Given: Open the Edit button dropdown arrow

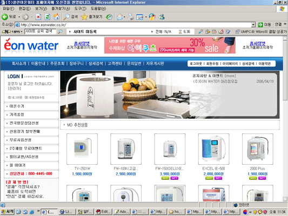Looking at the screenshot, I should pyautogui.click(x=146, y=17).
